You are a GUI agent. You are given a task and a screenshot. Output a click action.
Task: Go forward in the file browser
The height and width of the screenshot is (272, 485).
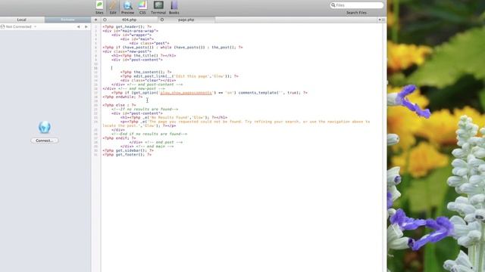coord(86,27)
